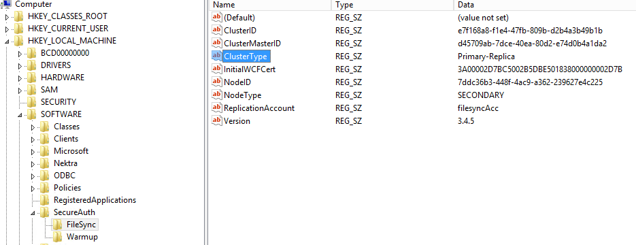This screenshot has width=636, height=245.
Task: Click the ClusterMasterID GUID data cell
Action: [x=532, y=44]
